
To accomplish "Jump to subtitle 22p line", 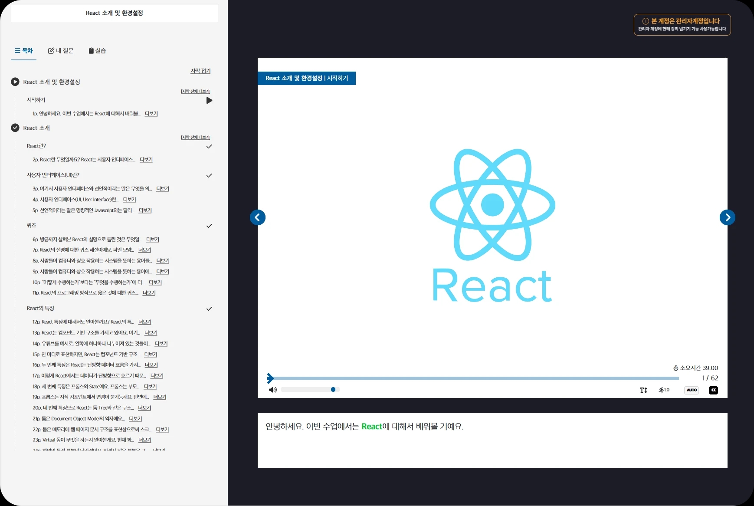I will (92, 430).
